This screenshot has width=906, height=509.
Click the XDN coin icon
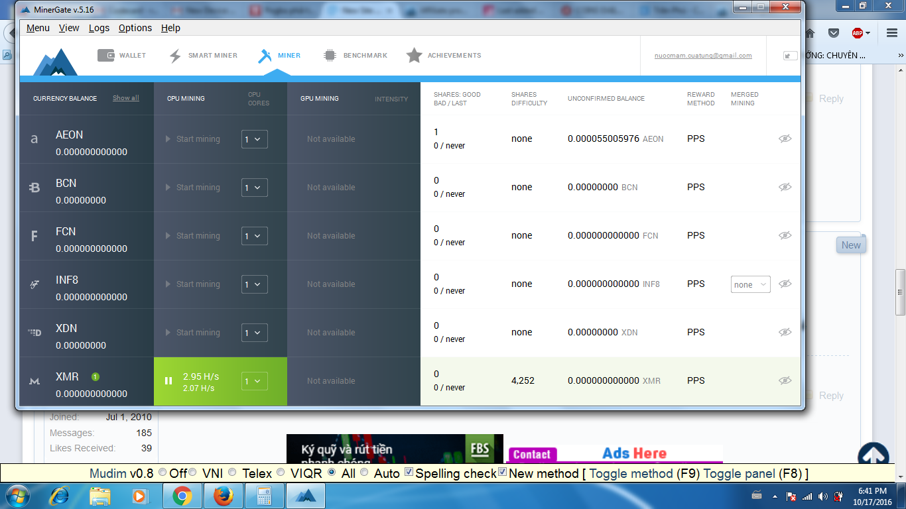[x=34, y=333]
